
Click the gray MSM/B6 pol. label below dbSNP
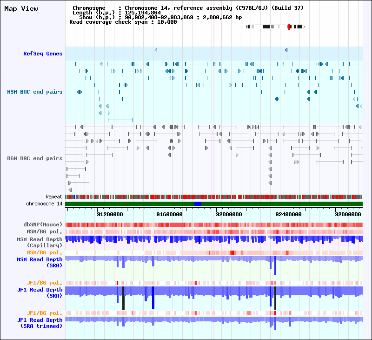coord(44,231)
